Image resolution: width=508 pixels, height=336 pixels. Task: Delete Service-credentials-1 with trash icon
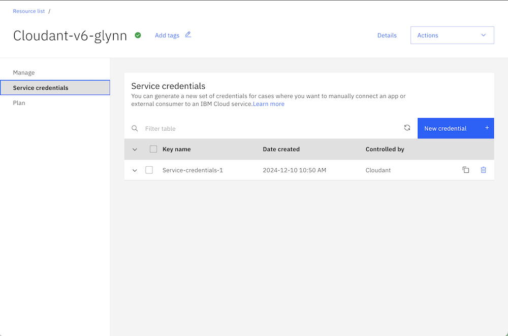[x=484, y=170]
